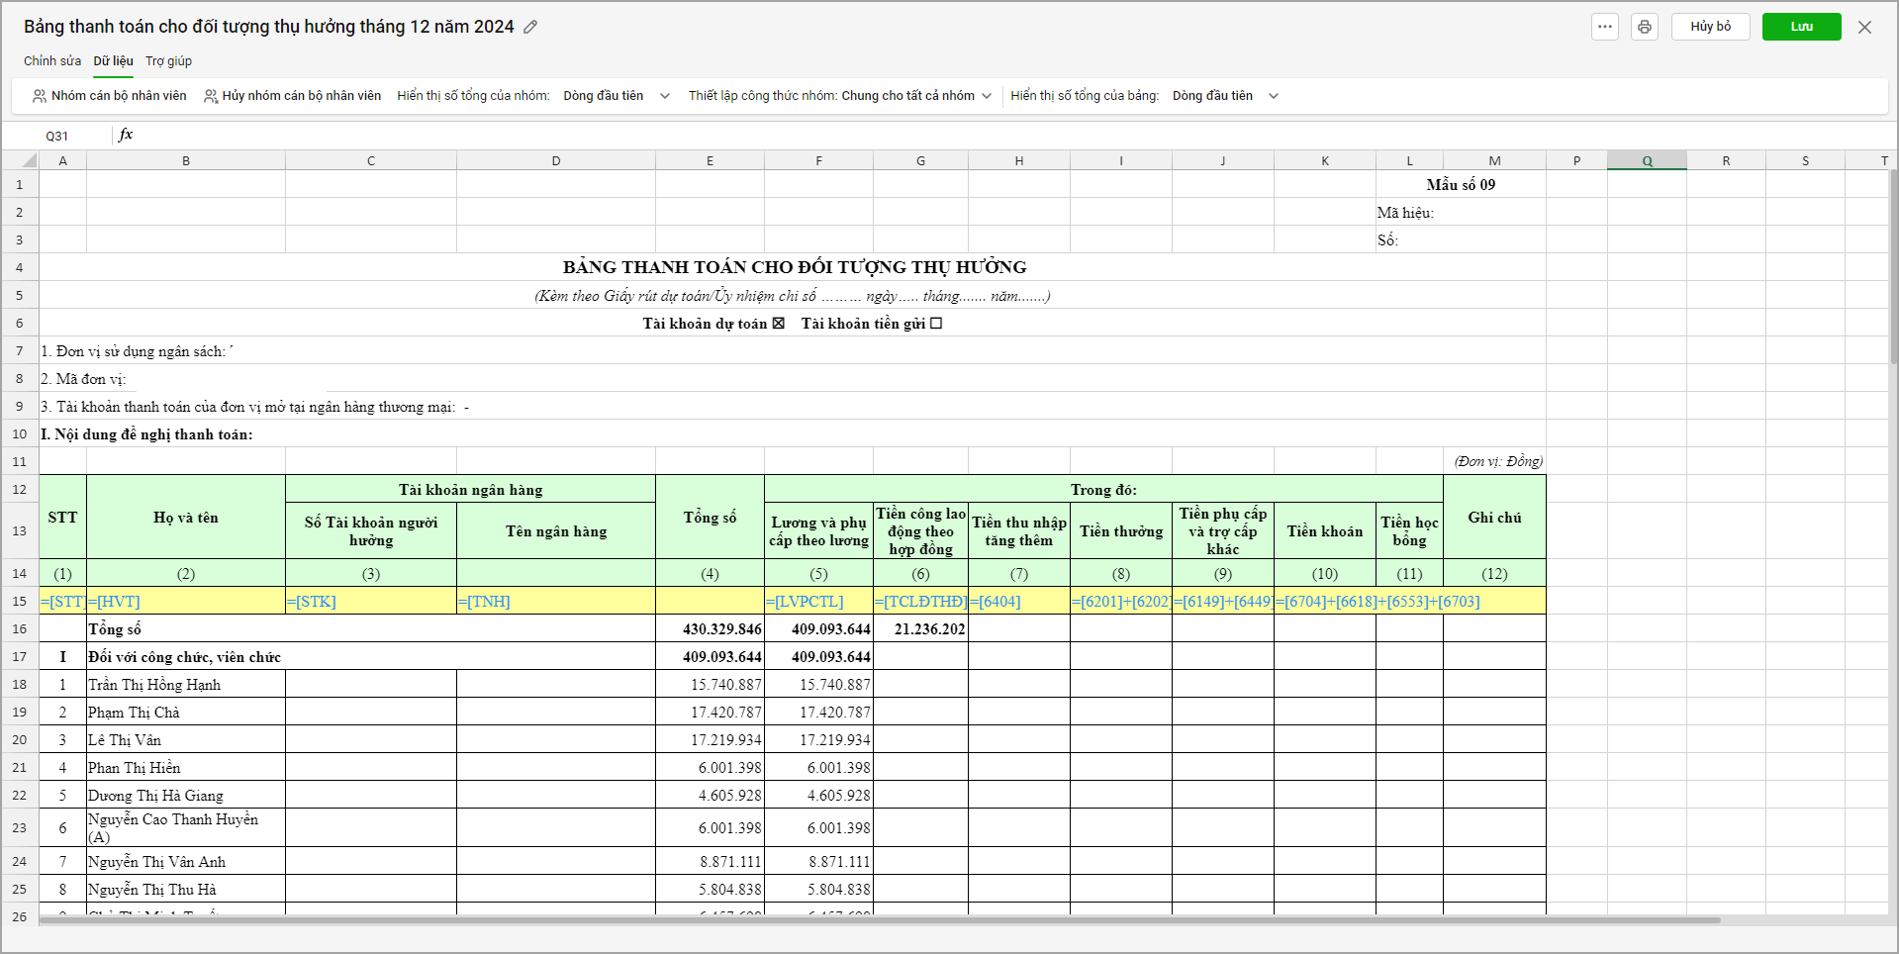Click the Hủy bỏ button
The width and height of the screenshot is (1899, 954).
click(x=1711, y=27)
